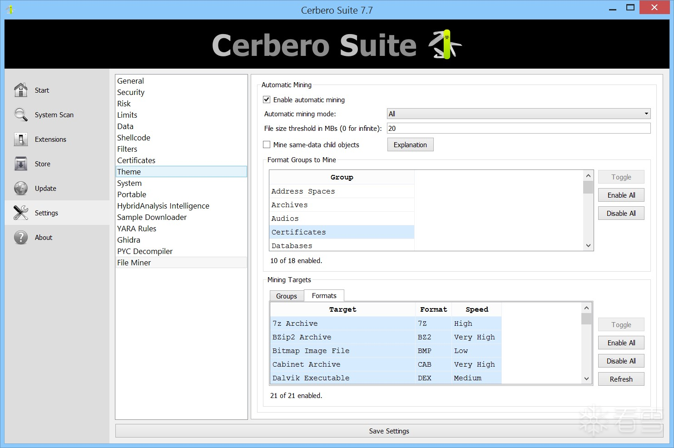Click the Update globe icon

point(21,188)
